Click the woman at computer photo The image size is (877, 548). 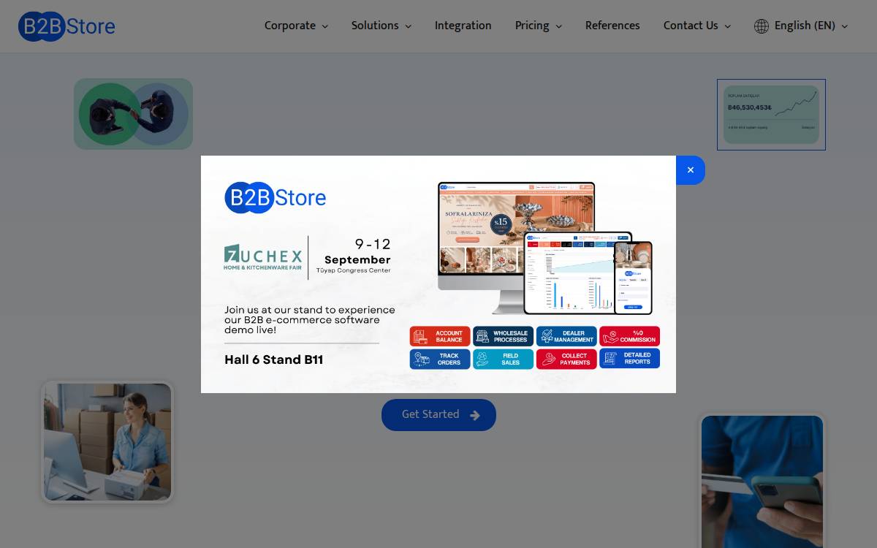107,442
